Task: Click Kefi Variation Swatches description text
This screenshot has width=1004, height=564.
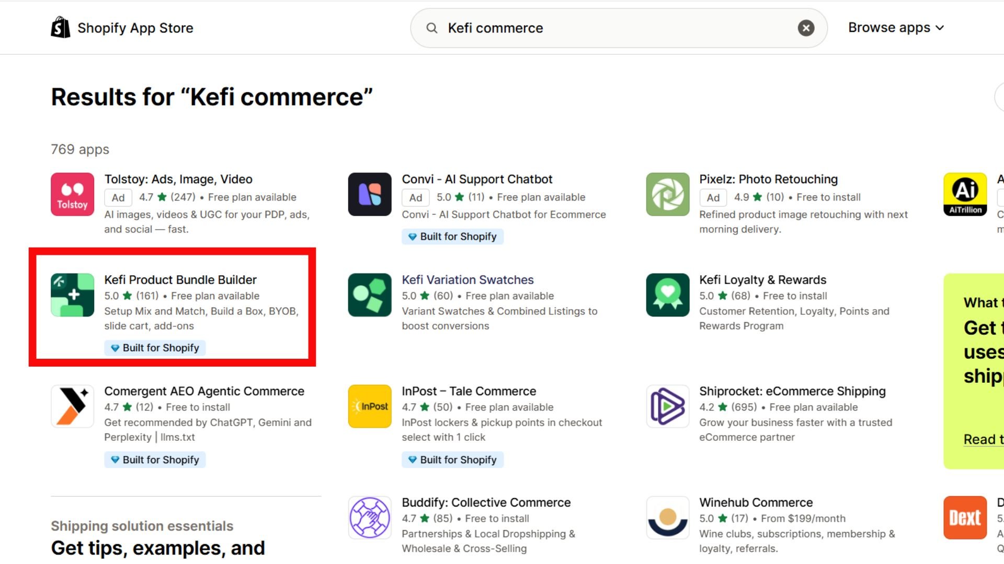Action: coord(499,318)
